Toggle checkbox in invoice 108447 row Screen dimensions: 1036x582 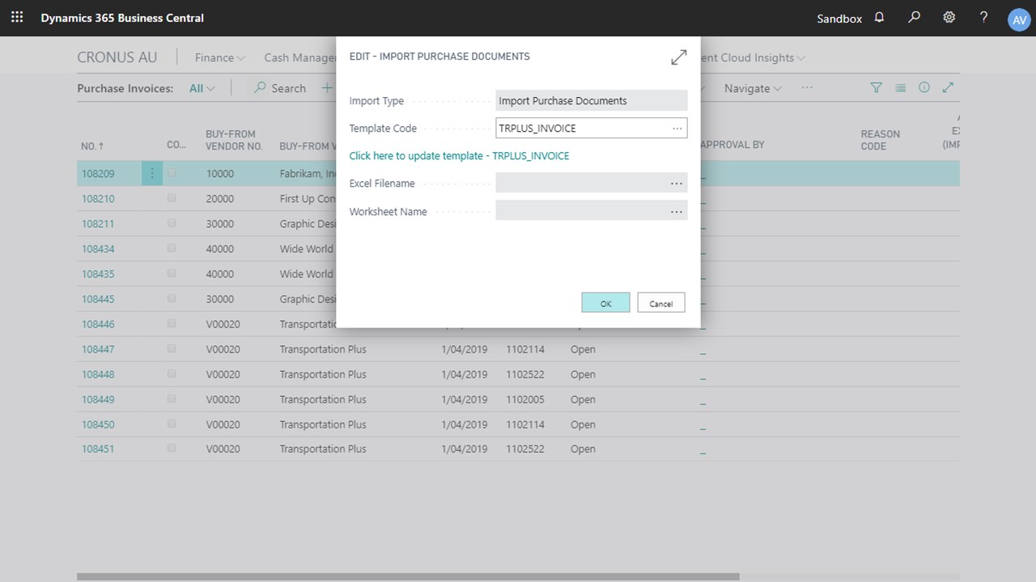point(172,348)
